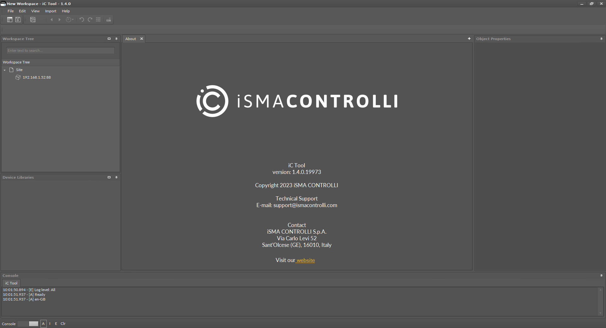Add a new tab with plus button
This screenshot has height=328, width=606.
click(469, 39)
